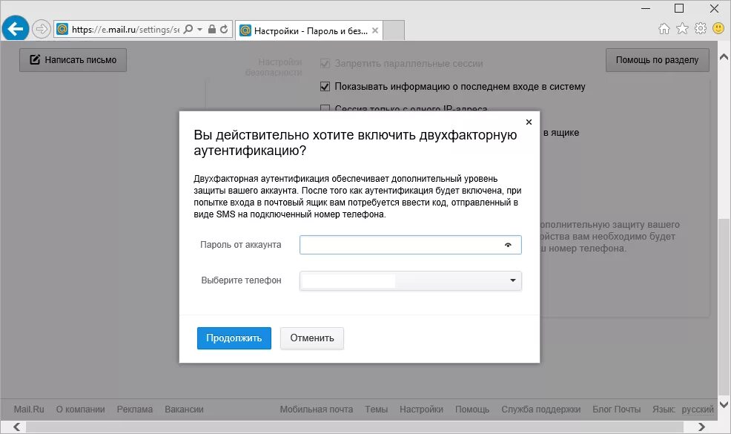Maximize the browser window
The height and width of the screenshot is (434, 731).
pyautogui.click(x=679, y=8)
